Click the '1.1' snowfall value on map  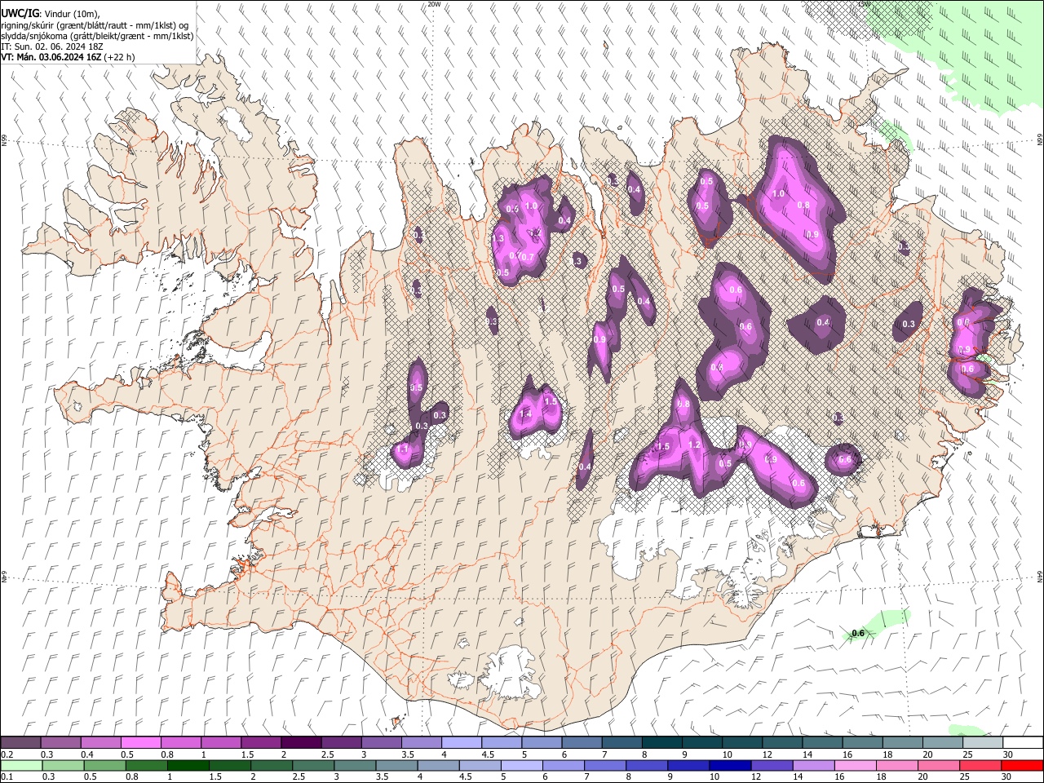coord(402,449)
